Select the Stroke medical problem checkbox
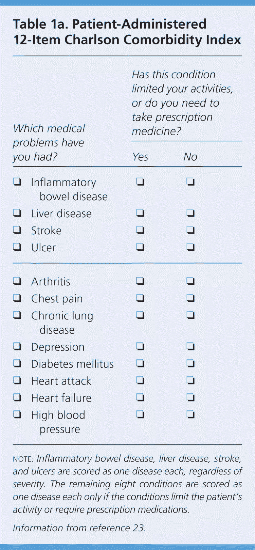The width and height of the screenshot is (255, 550). click(x=17, y=231)
